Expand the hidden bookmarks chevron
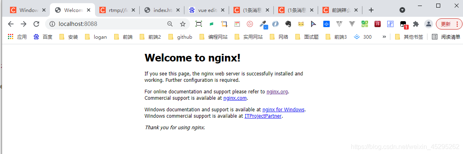The height and width of the screenshot is (154, 463). (384, 37)
